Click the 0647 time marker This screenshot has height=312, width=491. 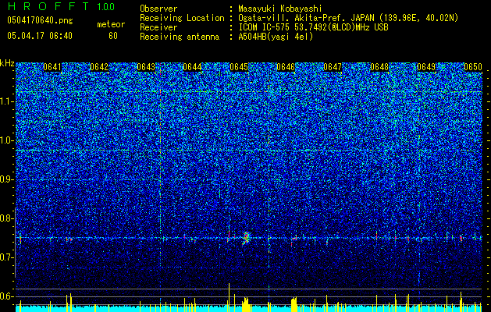pos(333,67)
